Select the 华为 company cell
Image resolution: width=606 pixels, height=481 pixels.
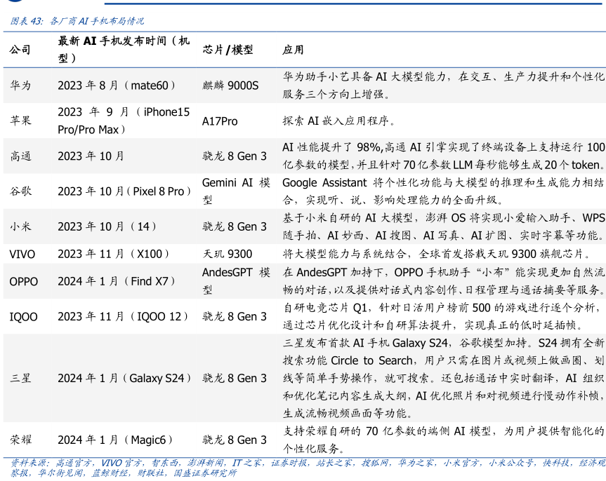20,86
